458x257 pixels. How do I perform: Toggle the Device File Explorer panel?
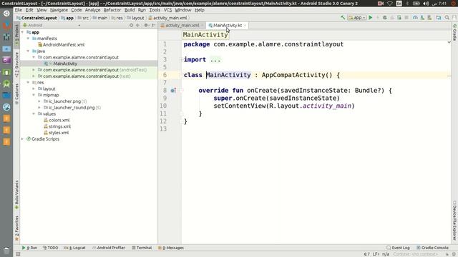454,221
